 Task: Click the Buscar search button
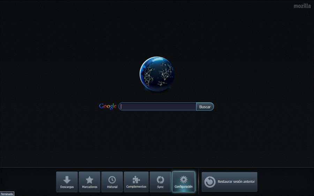pos(205,107)
